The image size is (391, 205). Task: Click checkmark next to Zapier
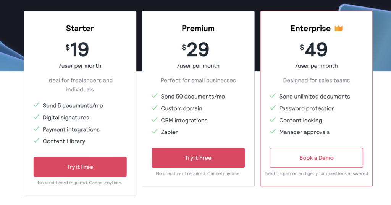click(x=155, y=132)
